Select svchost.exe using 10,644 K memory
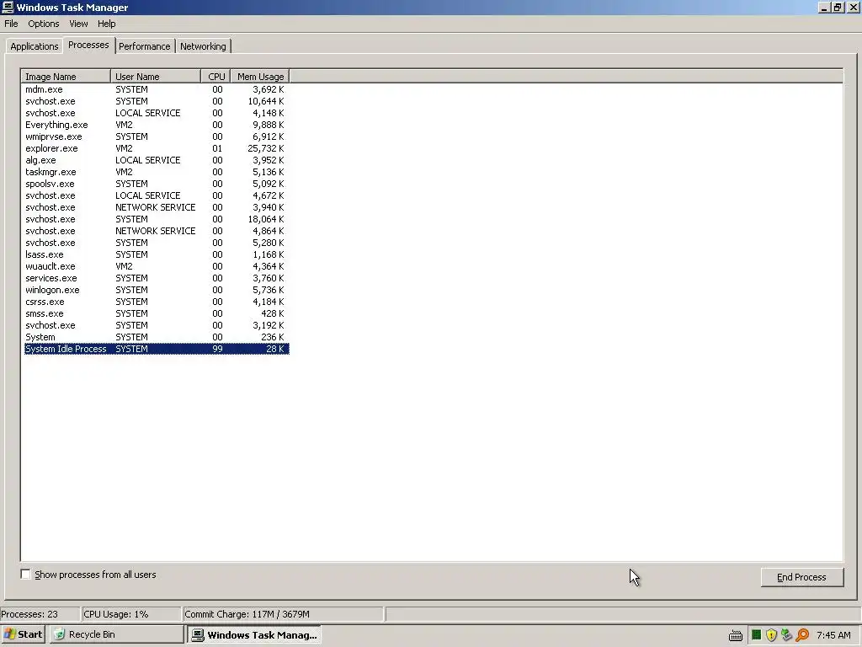Screen dimensions: 862x647 point(157,101)
